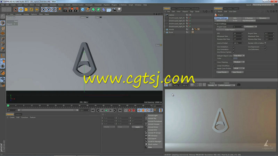Click the spline Pen tool icon
The width and height of the screenshot is (278, 156).
point(88,10)
